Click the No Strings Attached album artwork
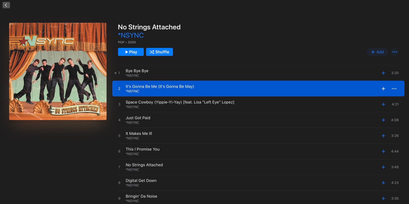 click(58, 71)
